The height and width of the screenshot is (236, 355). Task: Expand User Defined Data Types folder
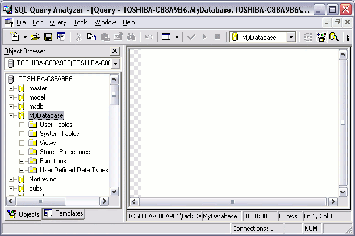tap(22, 170)
